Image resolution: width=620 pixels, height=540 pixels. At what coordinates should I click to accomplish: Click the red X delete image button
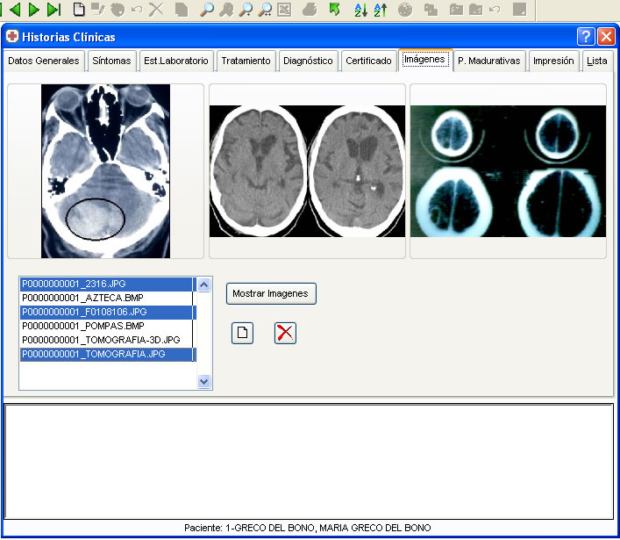point(285,333)
